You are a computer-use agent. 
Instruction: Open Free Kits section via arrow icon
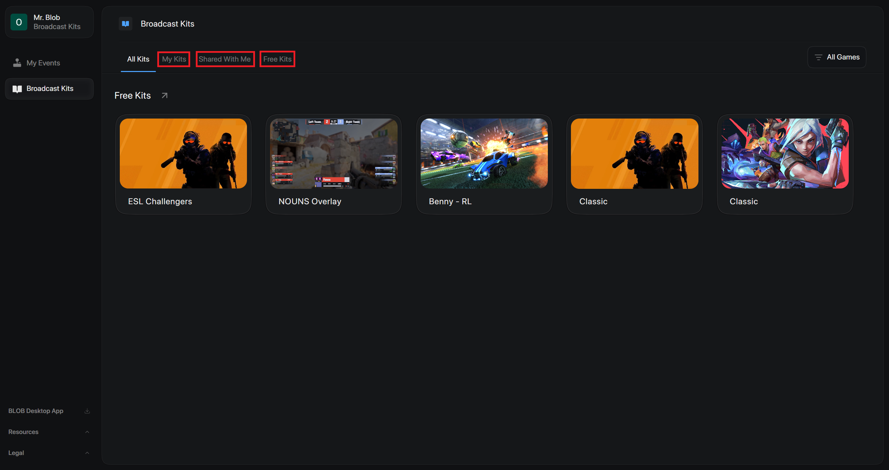coord(164,95)
